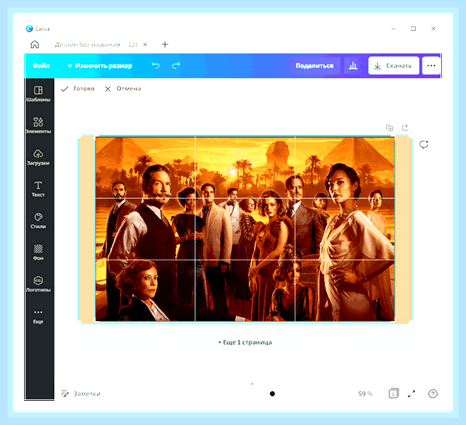Open the Стили (Styles) sidebar panel
466x425 pixels.
coord(38,220)
